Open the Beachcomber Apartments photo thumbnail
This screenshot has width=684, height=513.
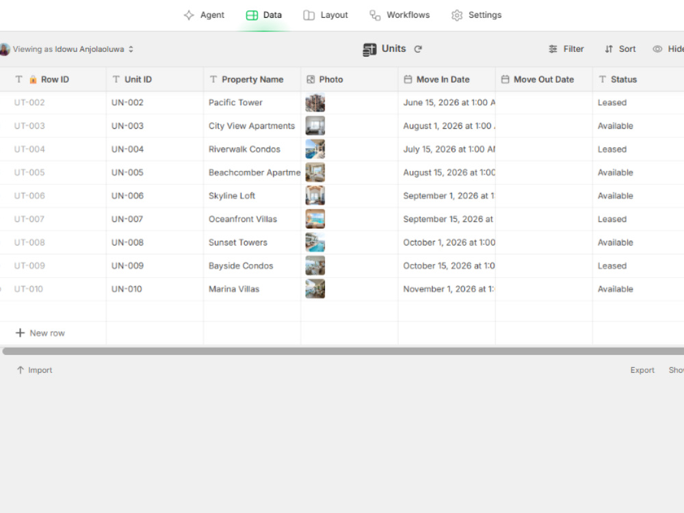tap(315, 172)
